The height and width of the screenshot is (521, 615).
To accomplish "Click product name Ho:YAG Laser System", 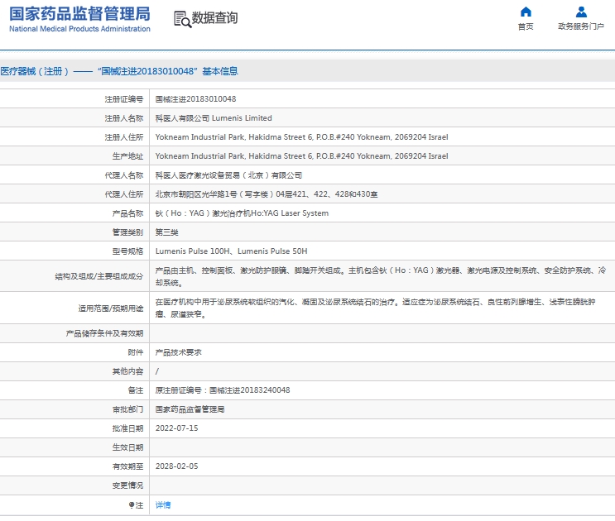I will pyautogui.click(x=242, y=213).
